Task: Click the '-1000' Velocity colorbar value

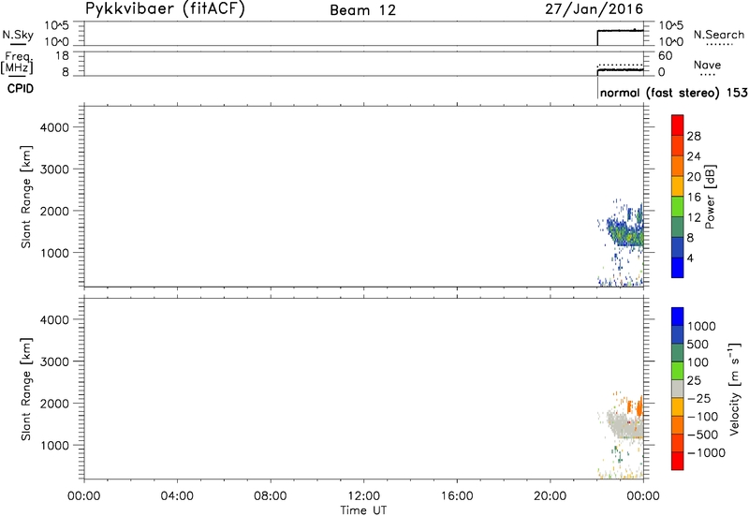Action: (x=706, y=453)
